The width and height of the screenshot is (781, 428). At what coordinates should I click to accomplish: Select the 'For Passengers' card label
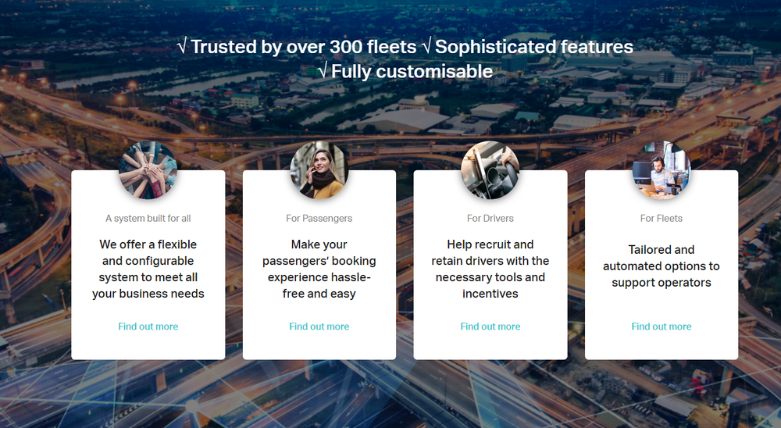319,218
